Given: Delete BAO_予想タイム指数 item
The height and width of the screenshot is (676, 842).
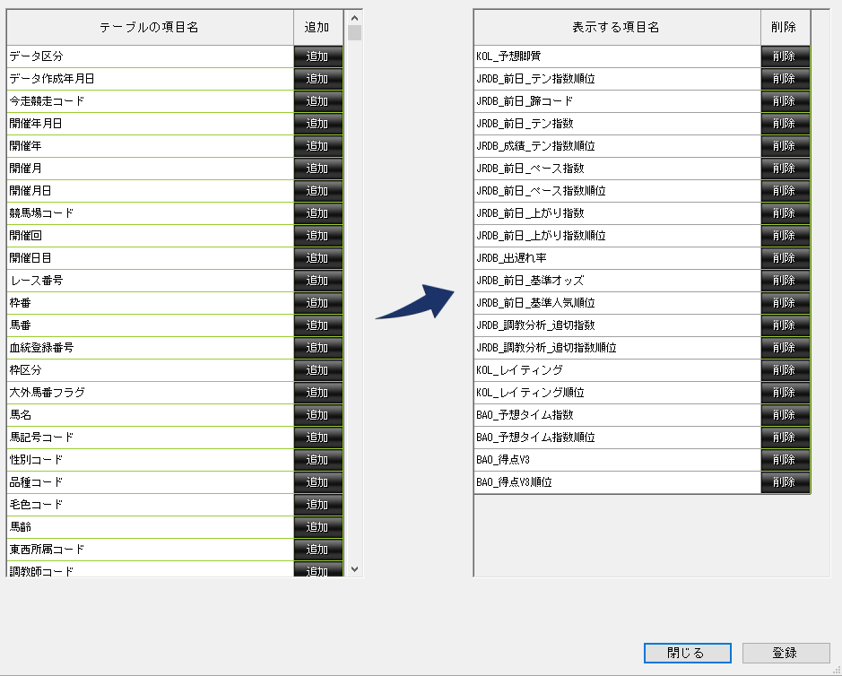Looking at the screenshot, I should coord(786,415).
